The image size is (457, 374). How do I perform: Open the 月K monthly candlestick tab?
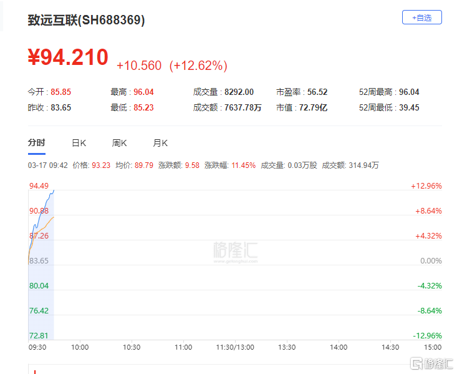coord(160,143)
